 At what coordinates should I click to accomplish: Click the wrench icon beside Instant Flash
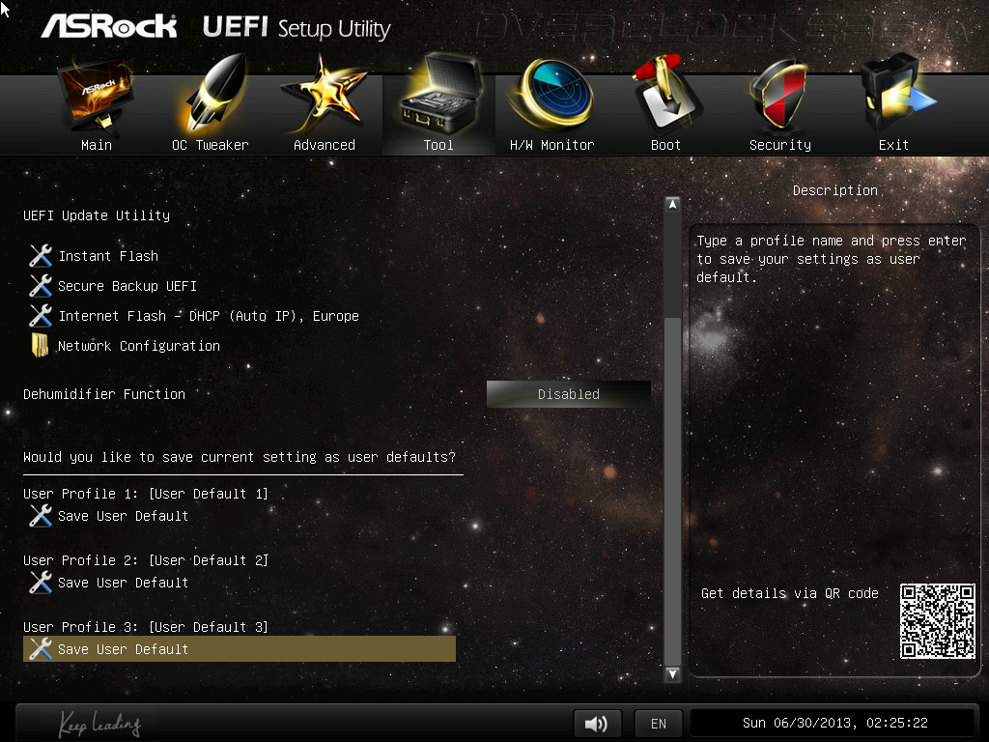[41, 255]
